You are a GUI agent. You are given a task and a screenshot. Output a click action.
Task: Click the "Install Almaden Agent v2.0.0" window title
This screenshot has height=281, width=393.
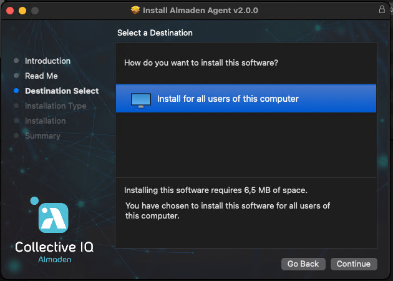200,11
